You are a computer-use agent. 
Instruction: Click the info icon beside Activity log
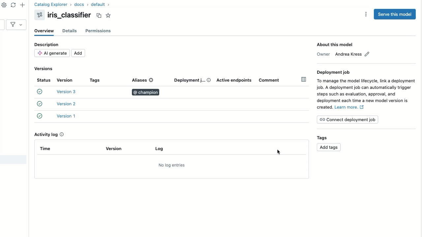[x=62, y=134]
